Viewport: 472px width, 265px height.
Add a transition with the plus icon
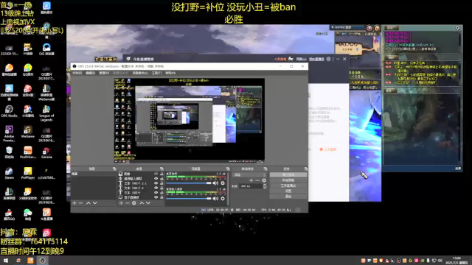click(x=251, y=180)
